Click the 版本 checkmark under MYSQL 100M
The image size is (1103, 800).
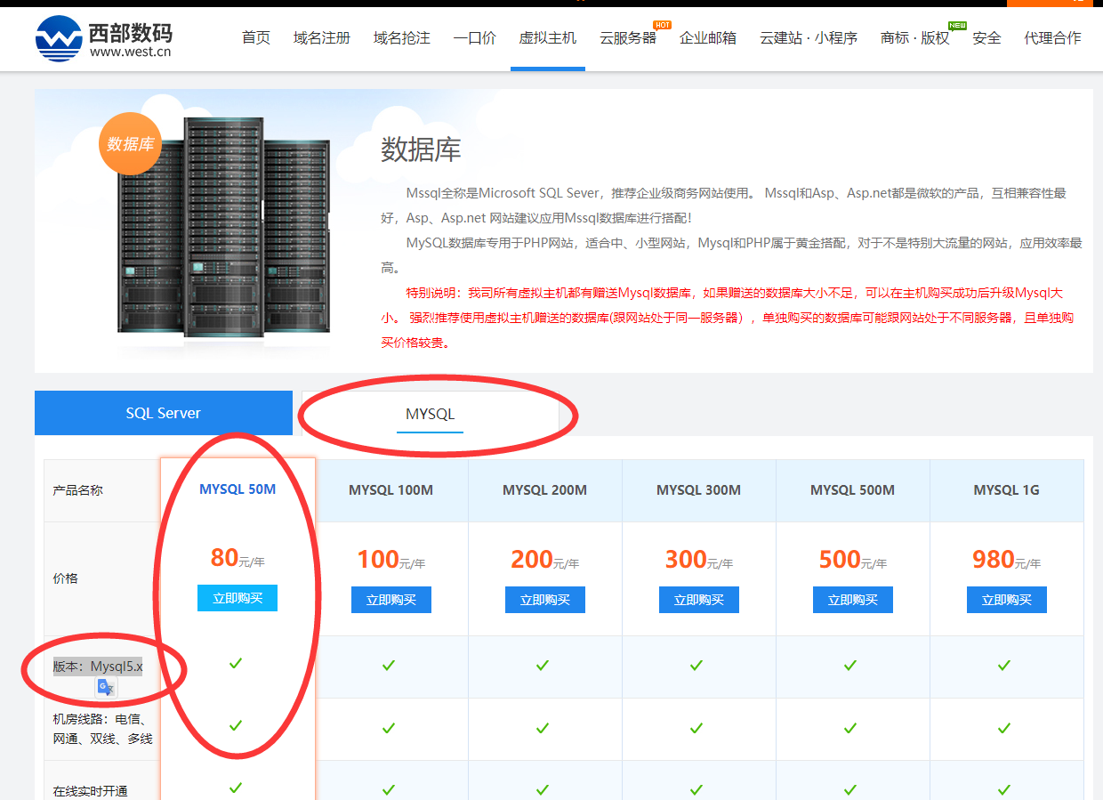(389, 665)
